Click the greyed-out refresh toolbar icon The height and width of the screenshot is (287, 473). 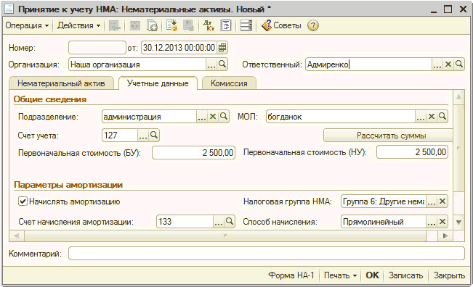tap(135, 25)
